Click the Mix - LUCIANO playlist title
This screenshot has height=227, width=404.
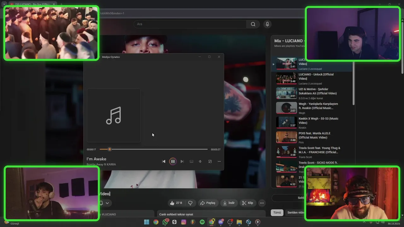[289, 41]
